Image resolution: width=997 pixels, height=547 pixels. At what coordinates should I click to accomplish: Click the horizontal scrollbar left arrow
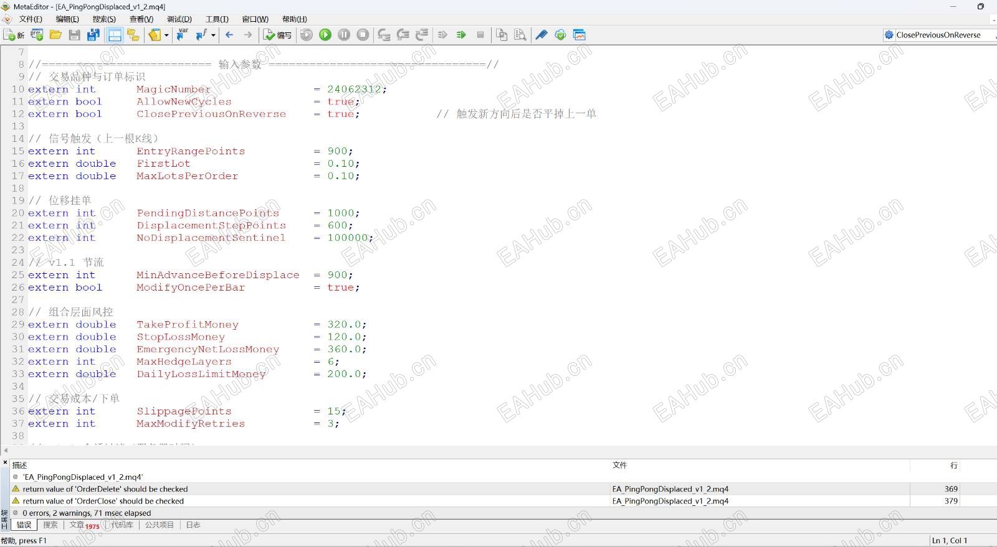[x=6, y=451]
